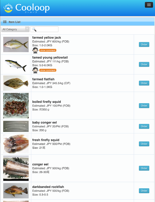Order the boiled firefly squid
The height and width of the screenshot is (202, 155).
click(144, 106)
